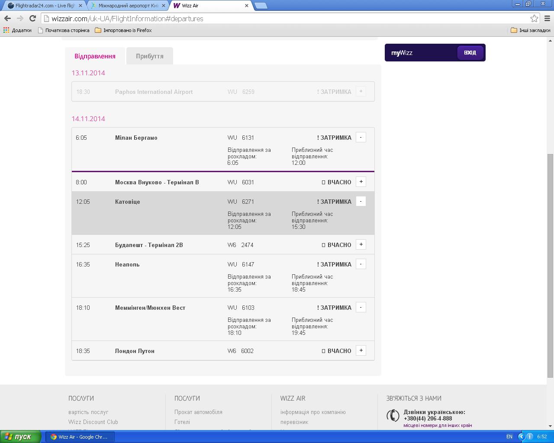554x443 pixels.
Task: Bookmark page with the star icon
Action: 534,18
